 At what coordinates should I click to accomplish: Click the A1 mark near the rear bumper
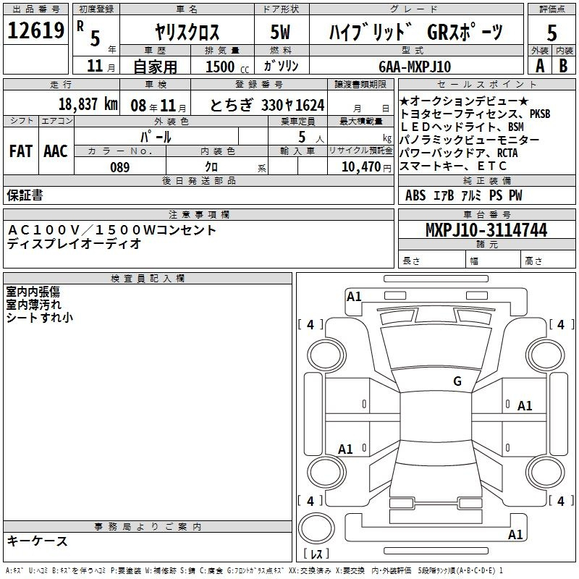(515, 535)
